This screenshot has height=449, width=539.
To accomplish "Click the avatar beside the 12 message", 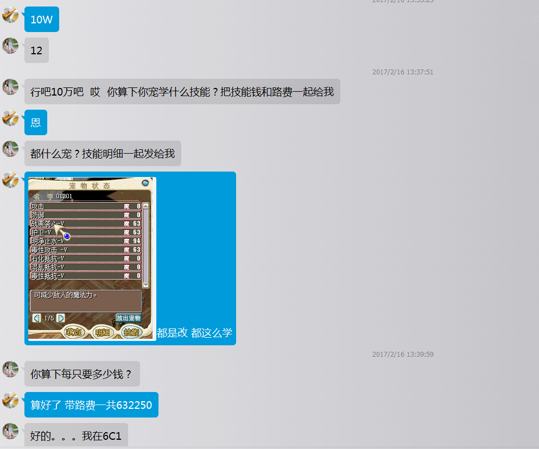I will point(10,46).
